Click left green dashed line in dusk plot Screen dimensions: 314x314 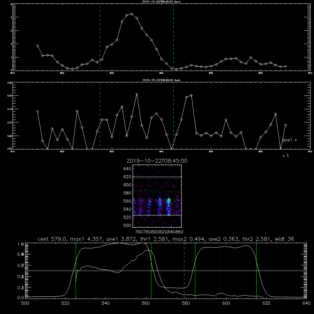coord(100,116)
